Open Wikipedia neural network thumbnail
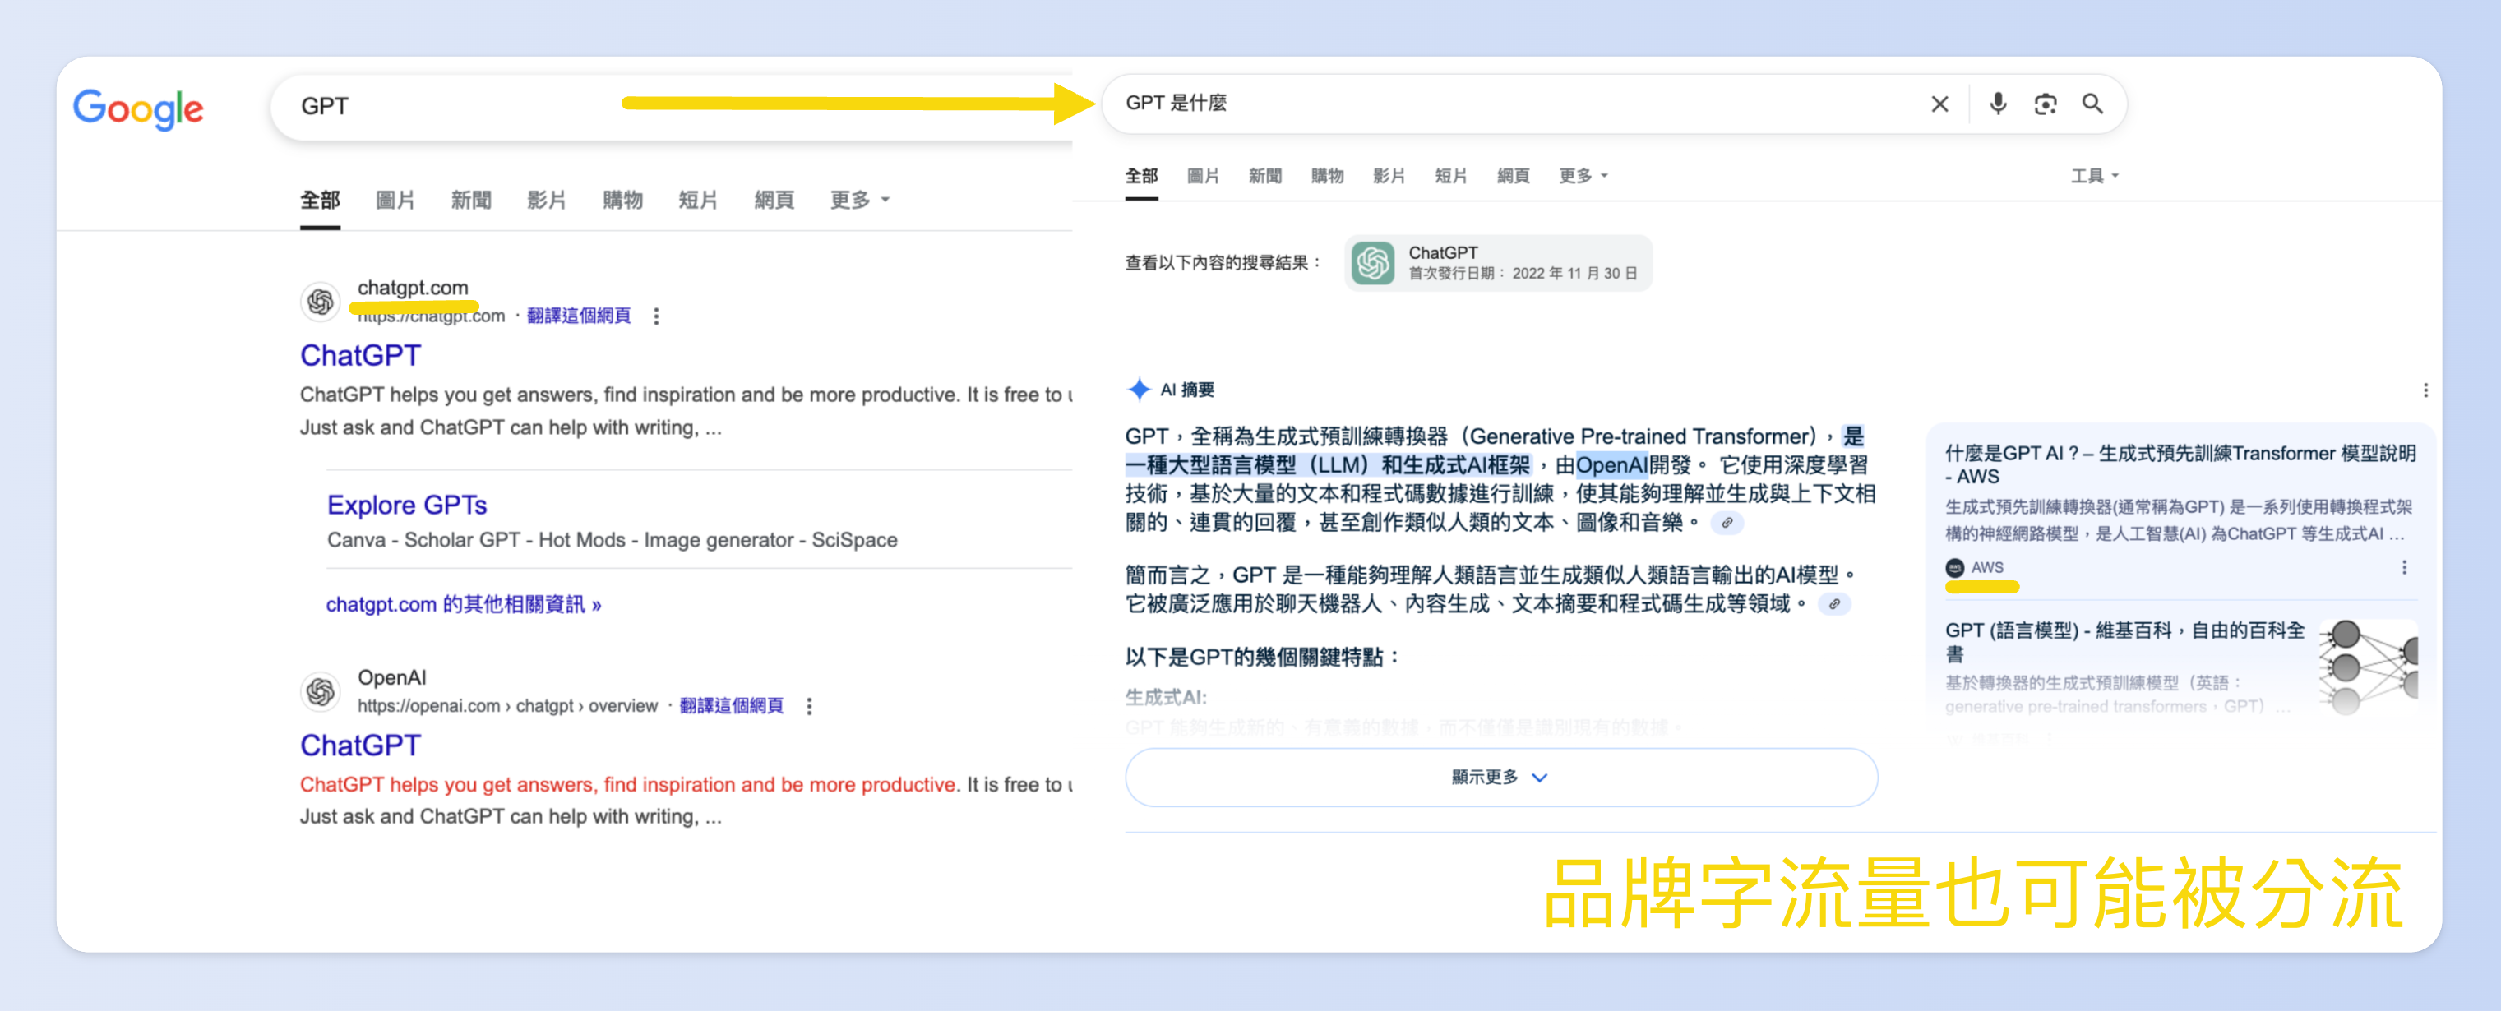 point(2368,666)
